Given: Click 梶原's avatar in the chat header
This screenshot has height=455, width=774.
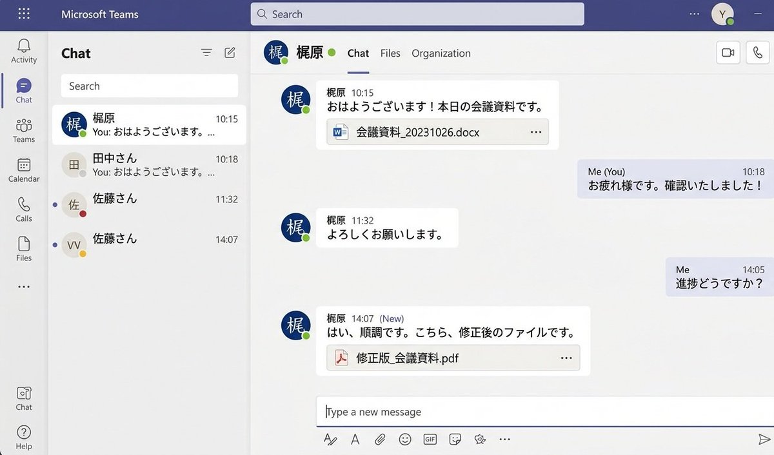Looking at the screenshot, I should pos(277,52).
